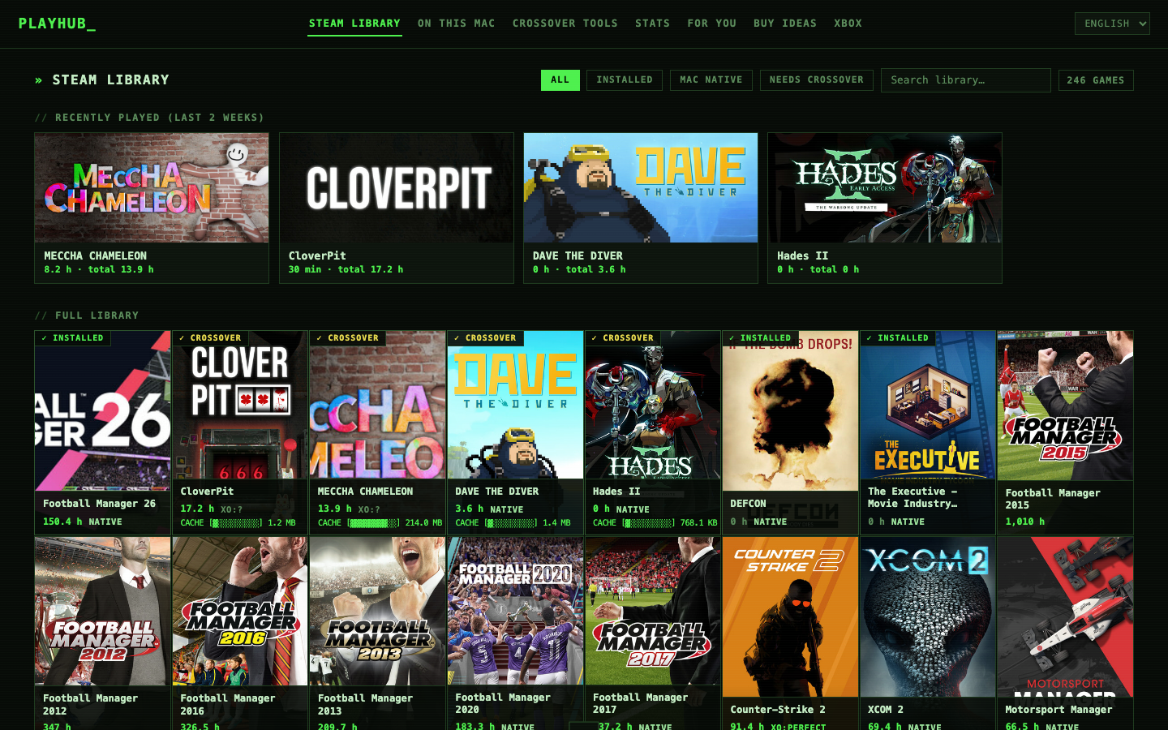The width and height of the screenshot is (1168, 730).
Task: Open the Stats tab
Action: click(x=652, y=24)
